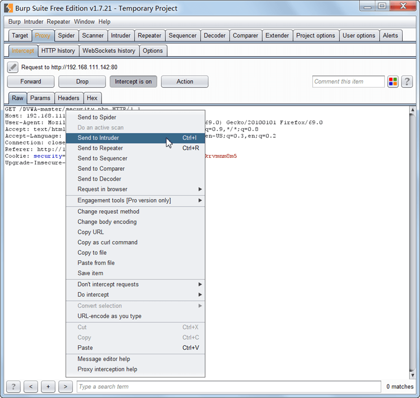Click the next match '>' button

pos(65,387)
